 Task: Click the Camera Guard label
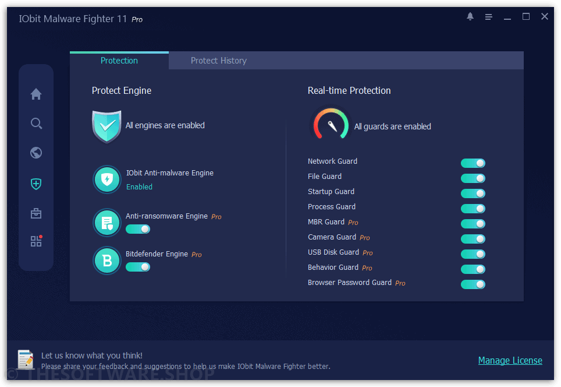(332, 237)
